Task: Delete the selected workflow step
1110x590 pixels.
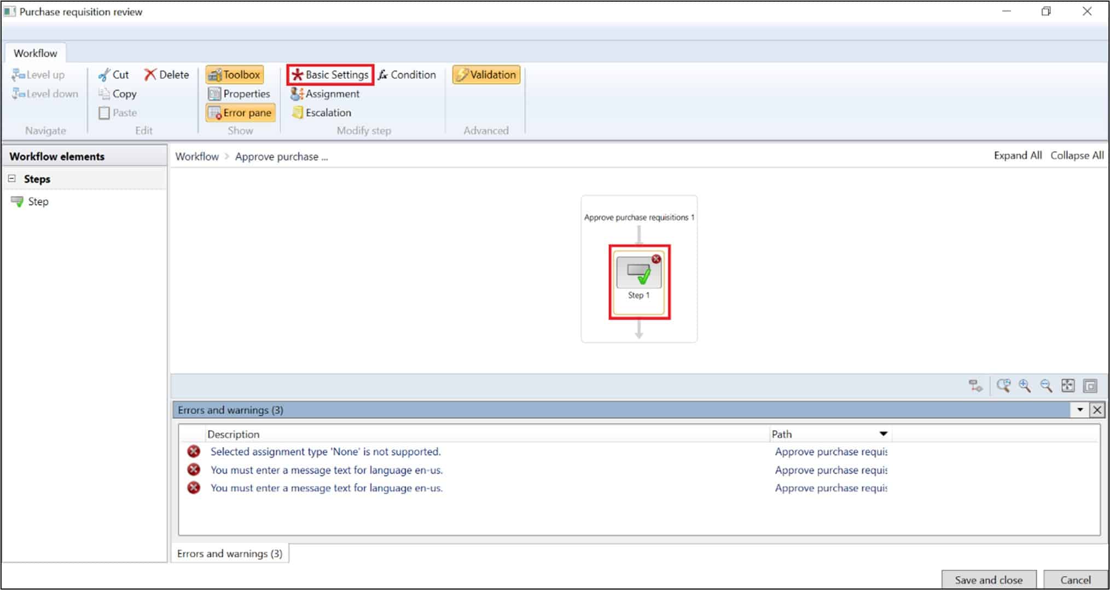Action: click(167, 75)
